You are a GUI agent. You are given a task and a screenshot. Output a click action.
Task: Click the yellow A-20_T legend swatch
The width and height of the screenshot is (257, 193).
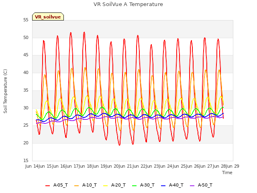click(105, 186)
